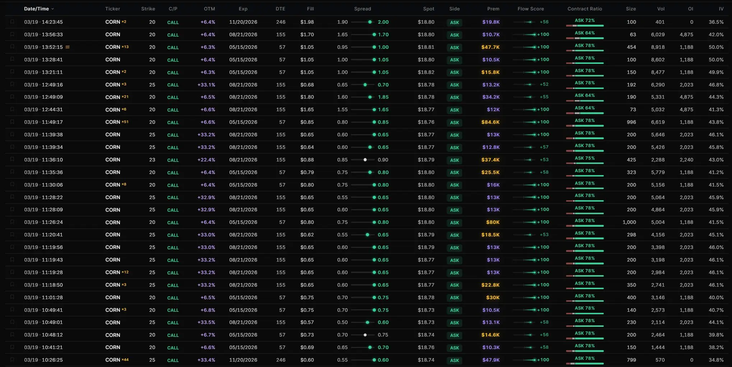Click the flow score bar in the 14:23:45 row
The image size is (732, 367).
(524, 22)
